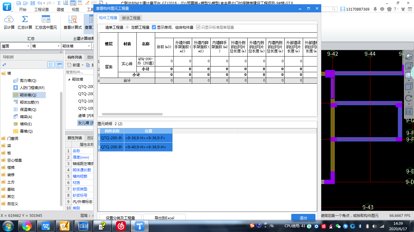Viewport: 414px width, 232px height.
Task: Open the display settings checklist icon
Action: coord(409,111)
